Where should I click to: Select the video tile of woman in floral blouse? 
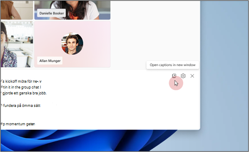pyautogui.click(x=17, y=44)
